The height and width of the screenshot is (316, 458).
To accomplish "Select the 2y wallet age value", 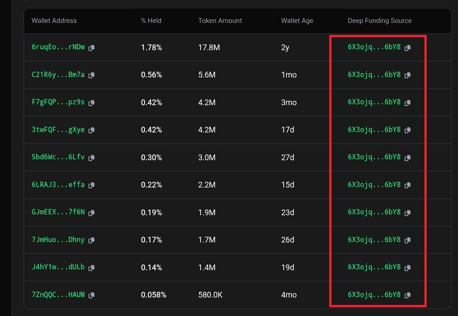I will click(x=285, y=48).
